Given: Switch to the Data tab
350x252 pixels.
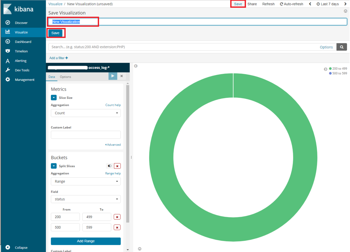Looking at the screenshot, I should tap(52, 77).
